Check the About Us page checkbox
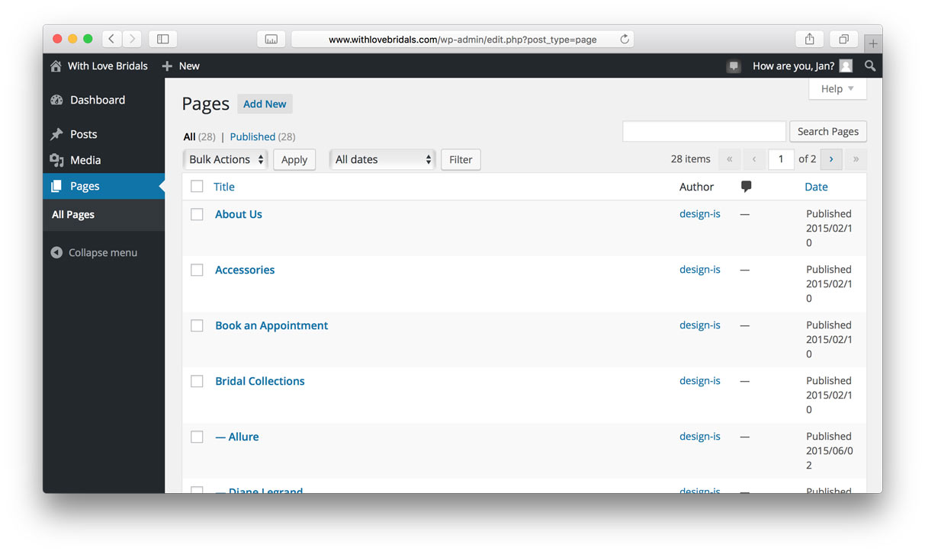 click(197, 214)
